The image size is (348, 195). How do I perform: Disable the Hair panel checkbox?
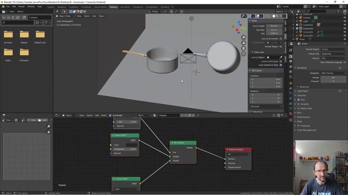(299, 100)
